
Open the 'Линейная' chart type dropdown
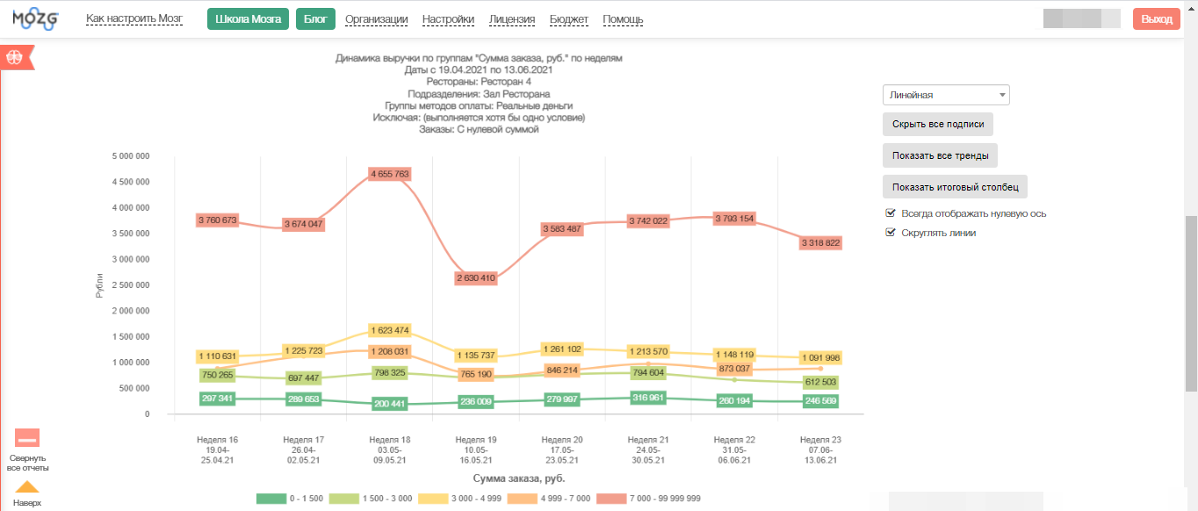pyautogui.click(x=945, y=95)
